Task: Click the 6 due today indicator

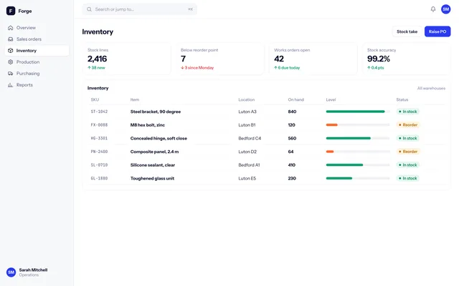Action: pyautogui.click(x=287, y=68)
